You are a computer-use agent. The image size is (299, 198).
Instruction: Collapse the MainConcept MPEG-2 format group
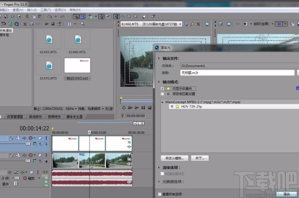(x=162, y=102)
